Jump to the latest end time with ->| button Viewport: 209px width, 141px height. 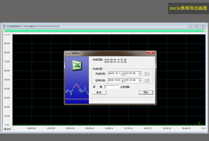146,80
